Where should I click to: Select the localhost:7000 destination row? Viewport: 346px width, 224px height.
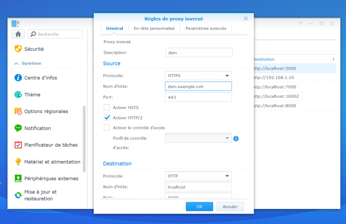click(x=295, y=87)
